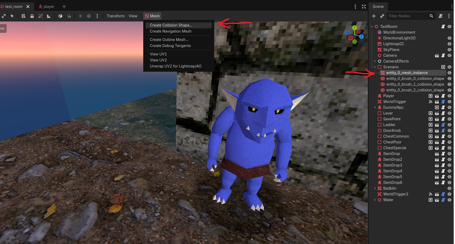Toggle the local space cube icon
The height and width of the screenshot is (244, 455).
[x=60, y=16]
